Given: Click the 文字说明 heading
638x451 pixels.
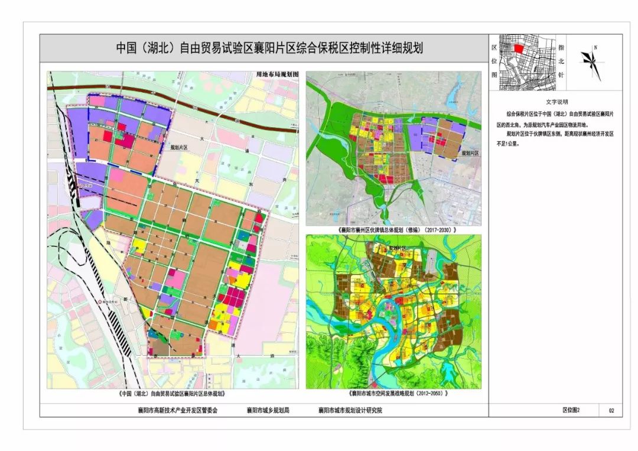Looking at the screenshot, I should coord(556,102).
